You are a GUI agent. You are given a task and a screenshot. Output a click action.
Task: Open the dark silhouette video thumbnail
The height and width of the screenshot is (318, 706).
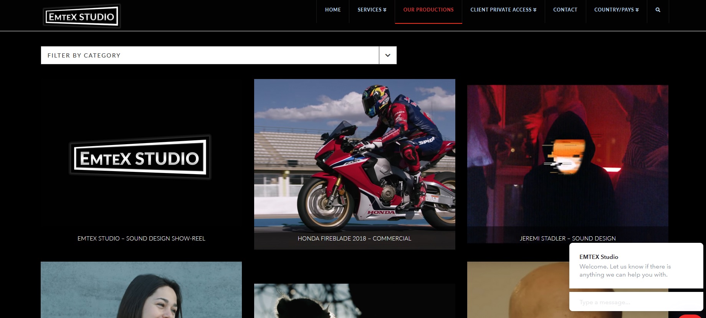[355, 301]
